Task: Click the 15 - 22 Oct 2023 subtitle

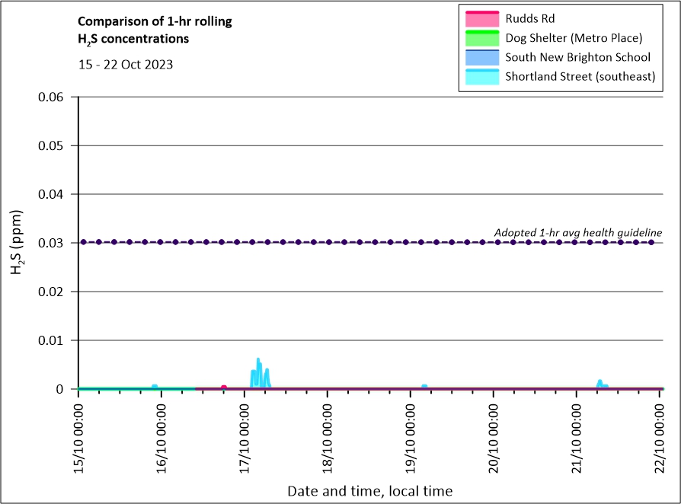Action: (x=126, y=65)
